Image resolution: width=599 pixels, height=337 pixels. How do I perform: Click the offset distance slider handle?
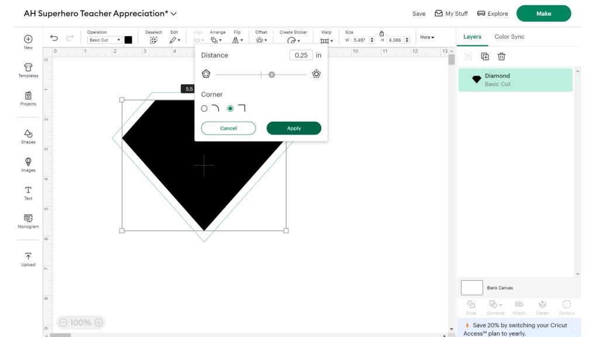coord(271,74)
